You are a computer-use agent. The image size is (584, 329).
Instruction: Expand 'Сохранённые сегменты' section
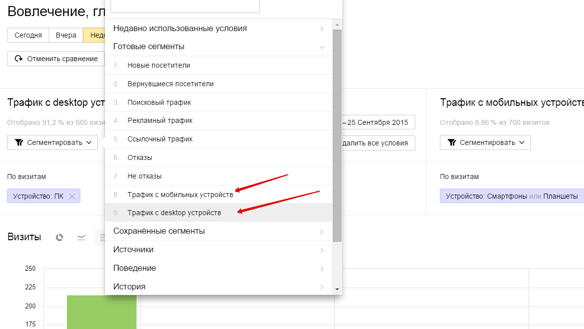[218, 231]
